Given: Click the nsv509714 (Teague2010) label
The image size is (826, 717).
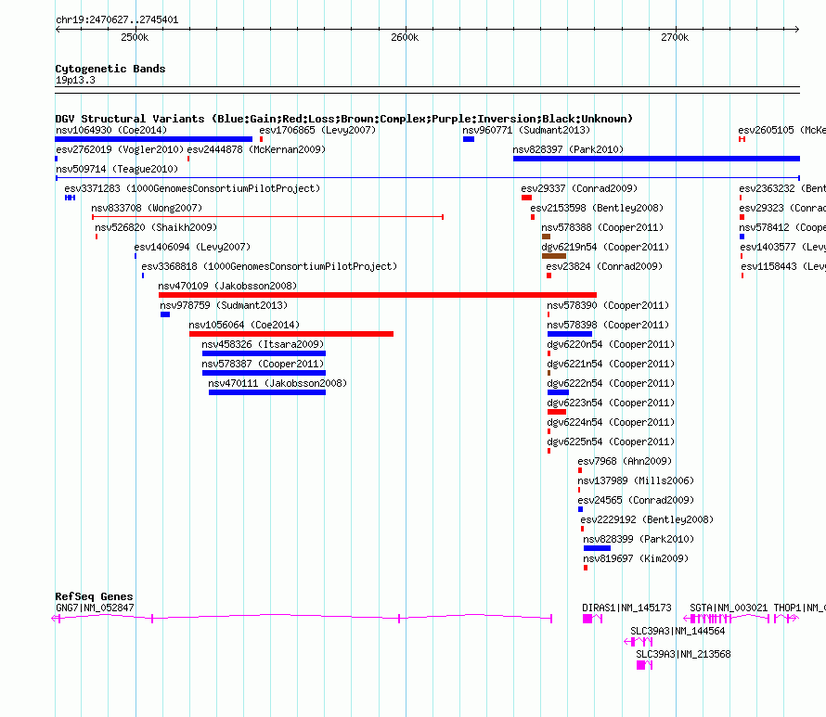Looking at the screenshot, I should [x=117, y=169].
